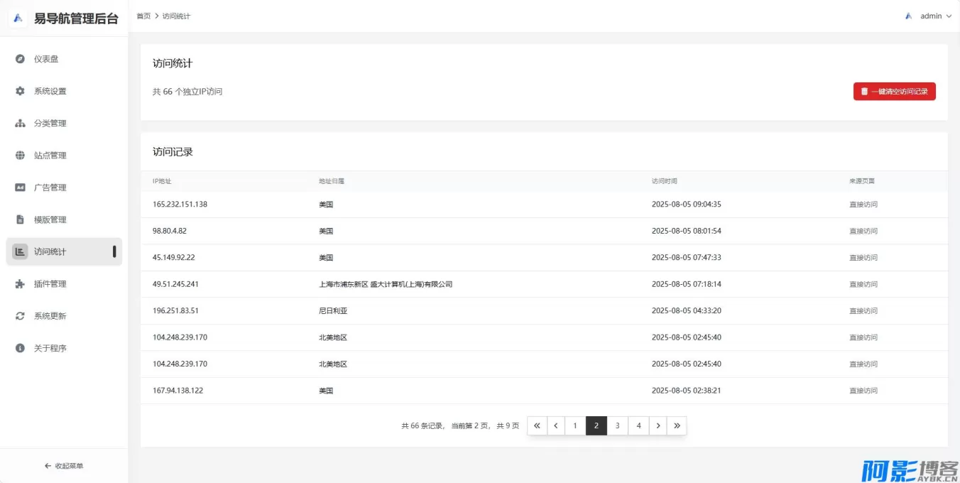The height and width of the screenshot is (483, 960).
Task: Click 一键清空访问记录 red button
Action: click(894, 91)
